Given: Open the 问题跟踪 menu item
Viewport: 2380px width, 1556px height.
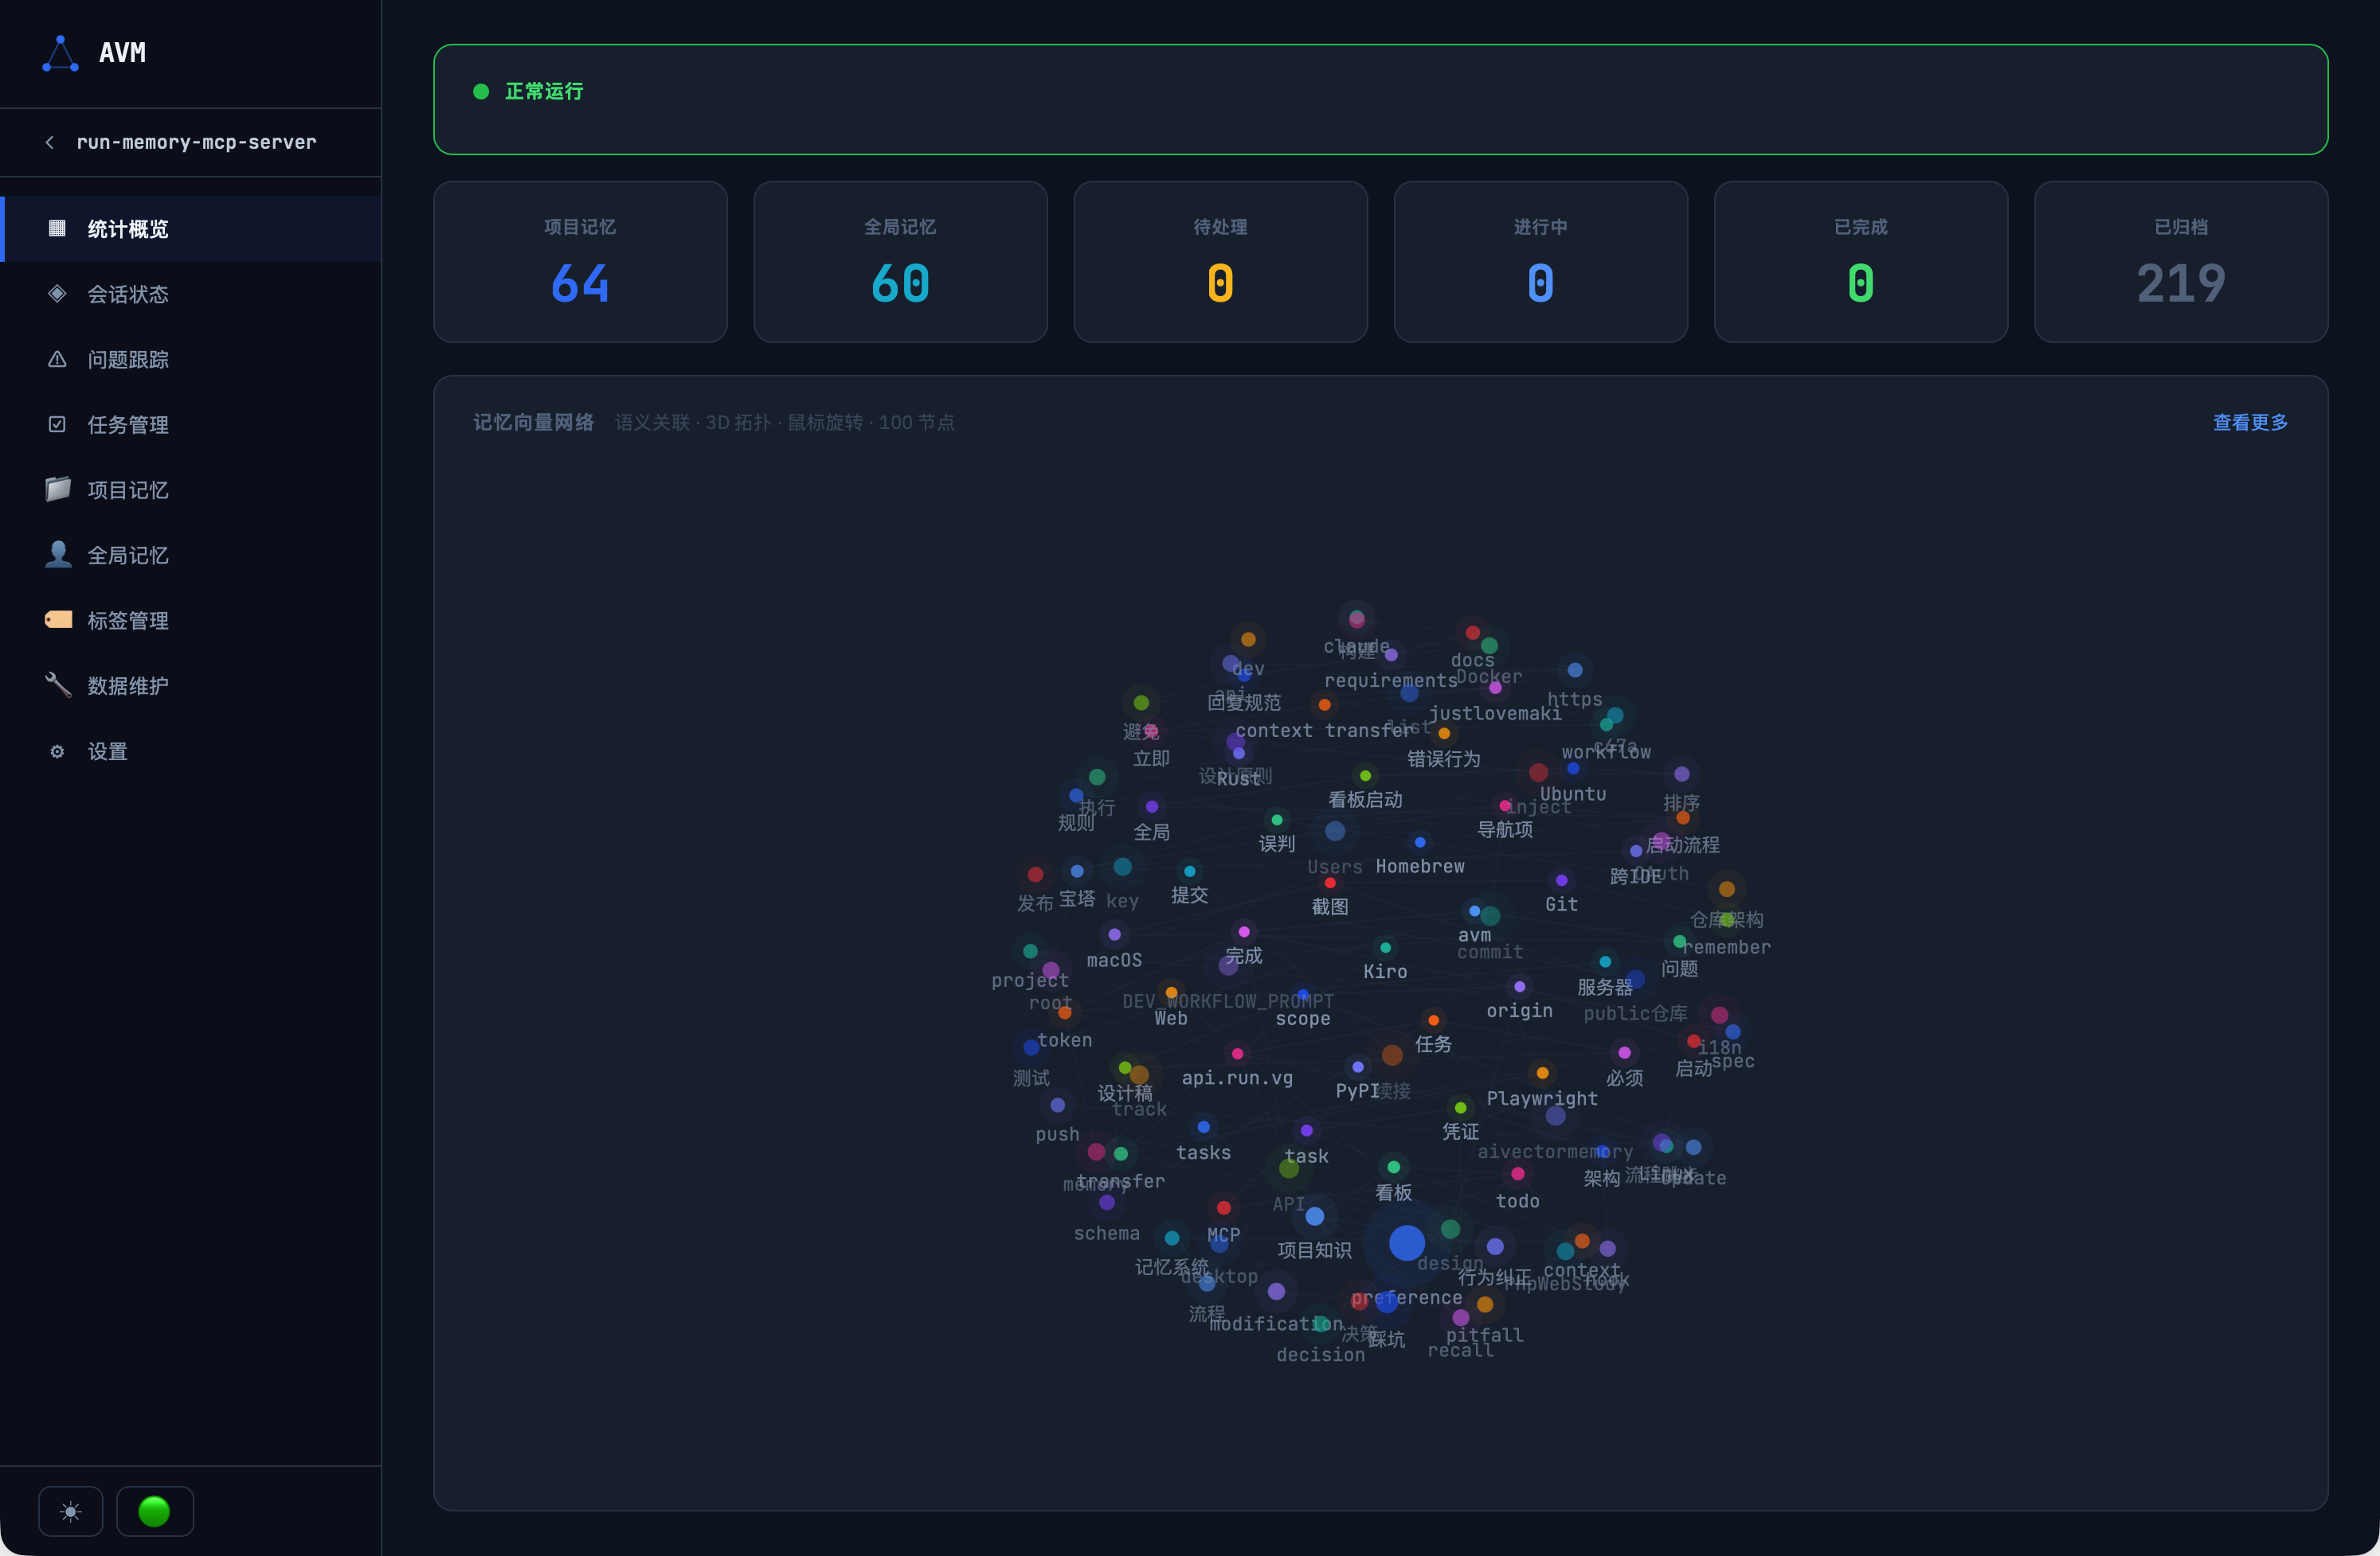Looking at the screenshot, I should point(191,360).
